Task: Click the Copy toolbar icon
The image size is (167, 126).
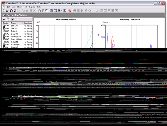Action: (x=23, y=11)
